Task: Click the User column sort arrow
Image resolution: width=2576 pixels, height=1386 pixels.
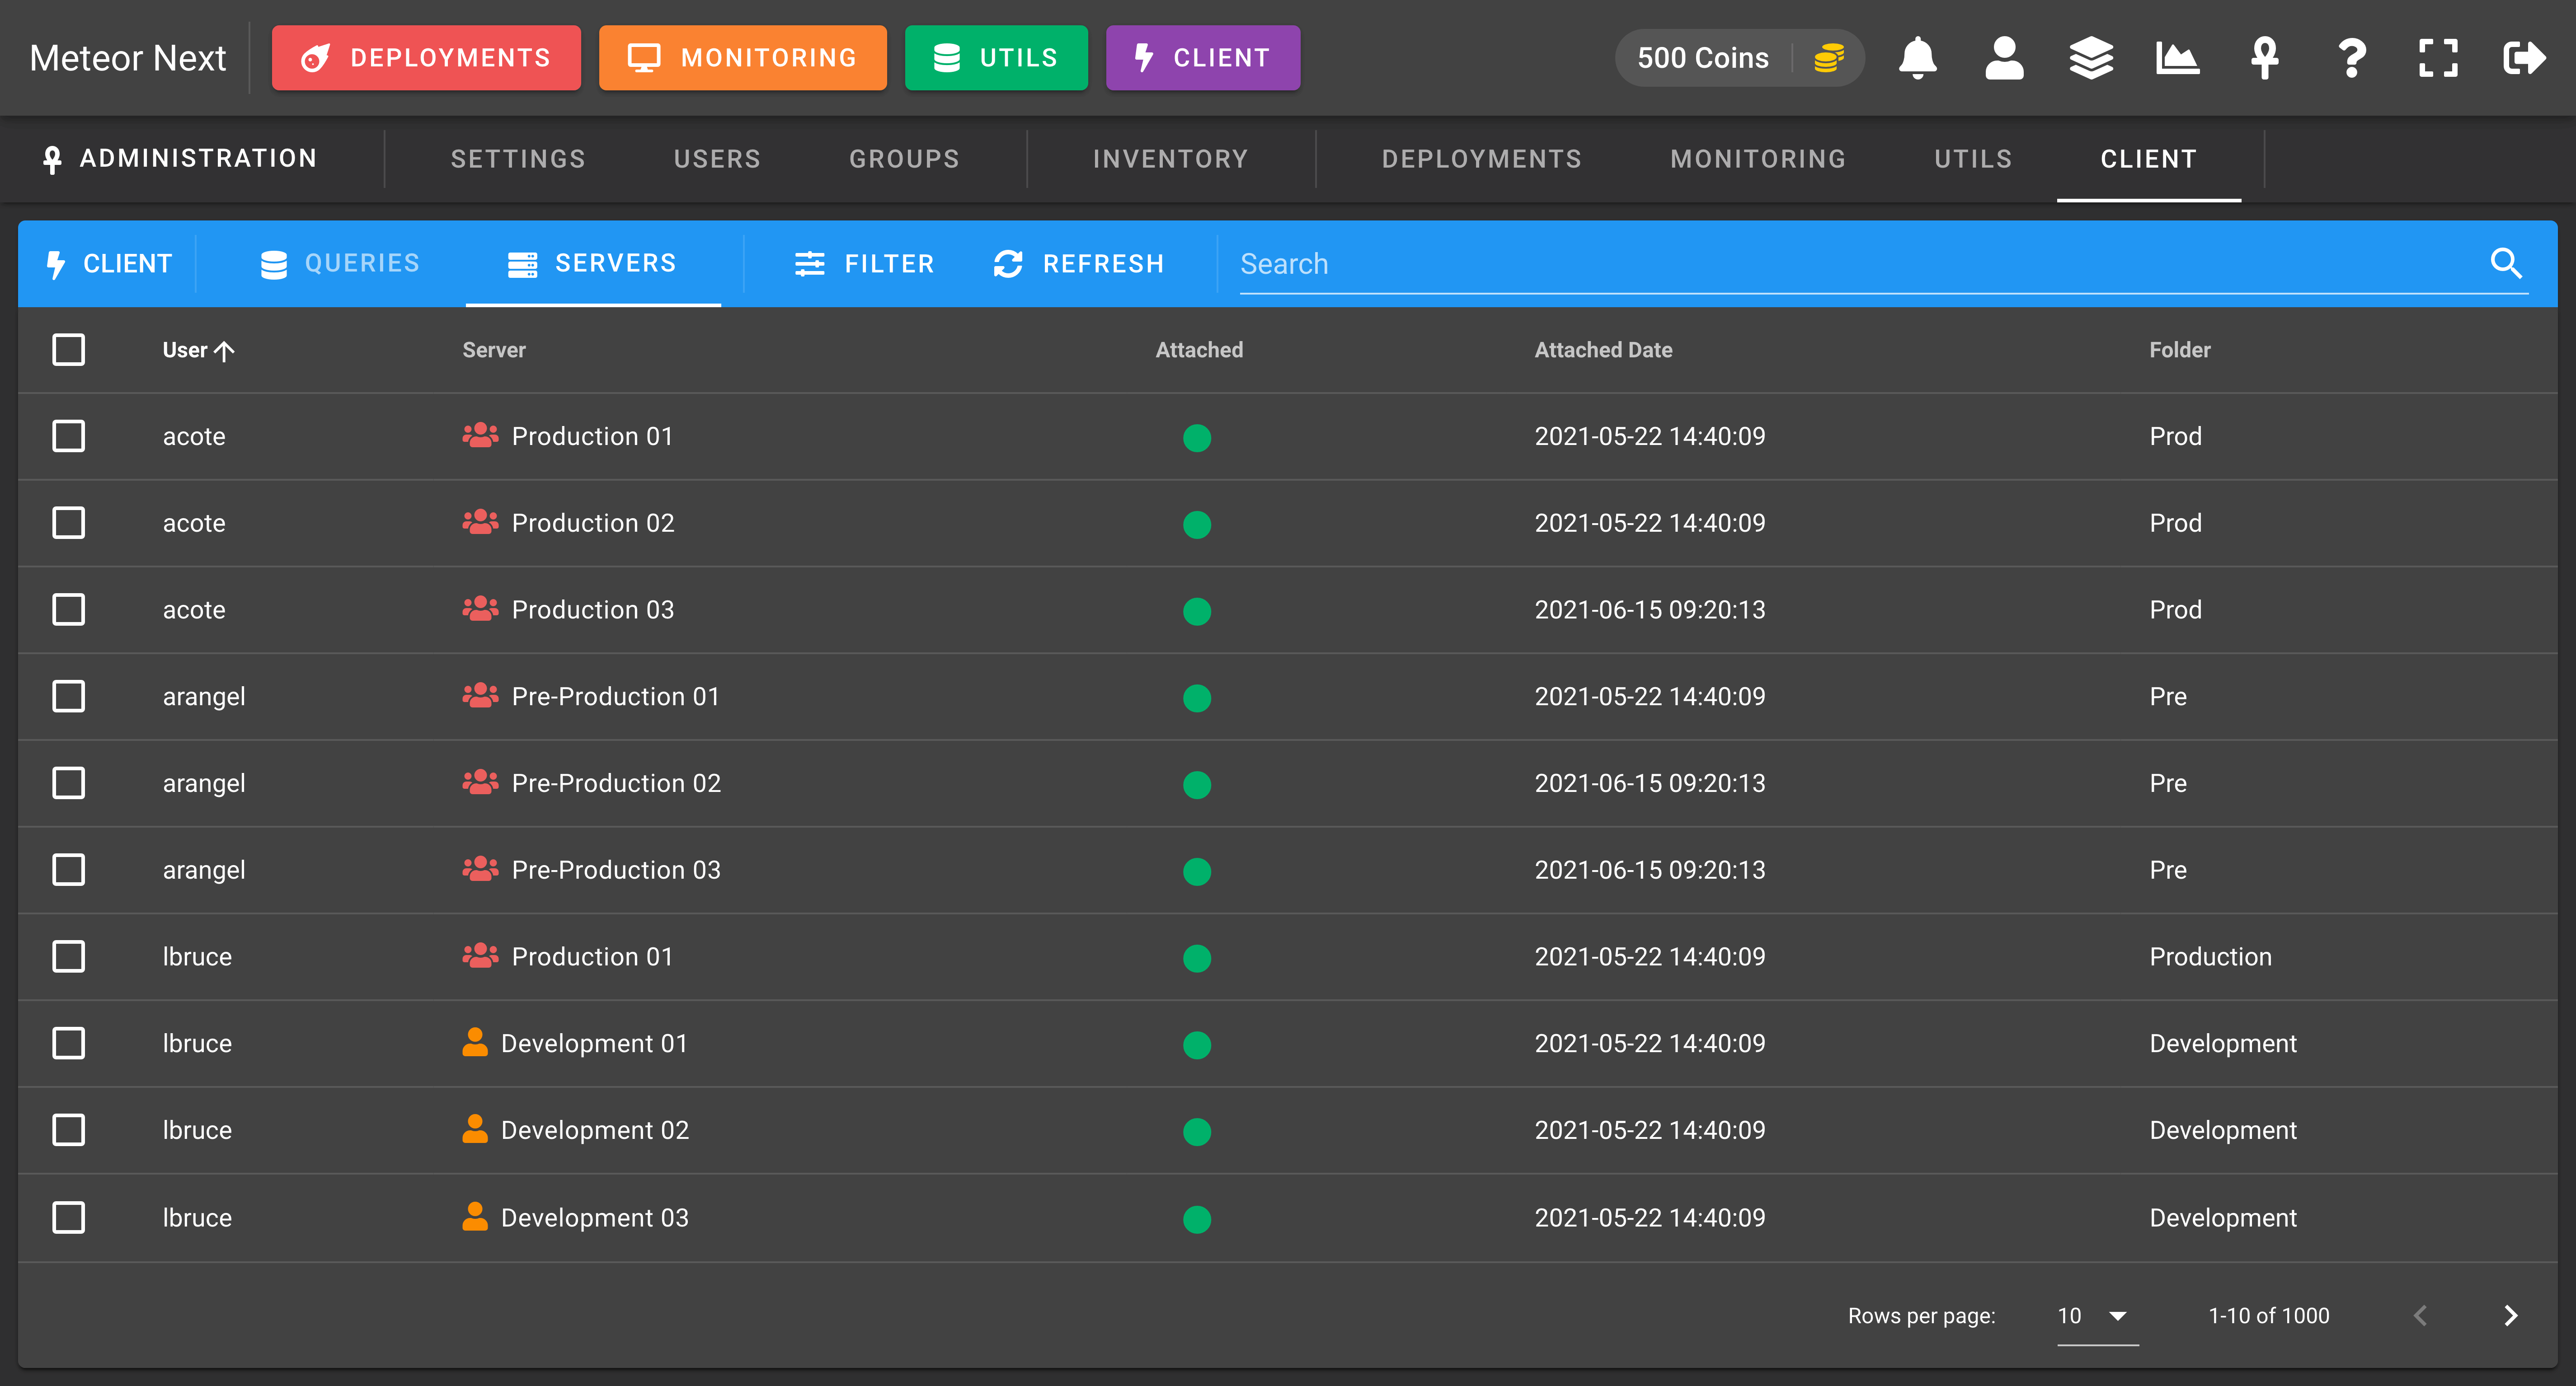Action: point(225,351)
